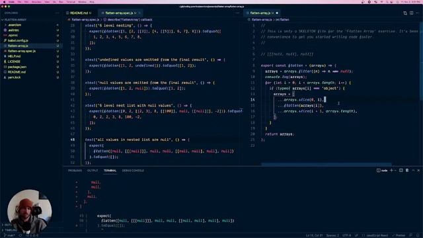
Task: Click line 48 test 'all values in nested list are null'
Action: (137, 139)
